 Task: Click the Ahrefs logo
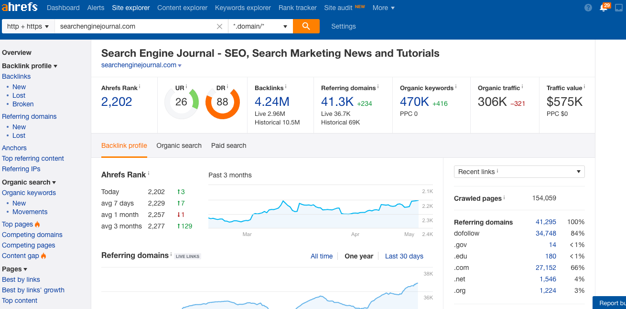20,8
